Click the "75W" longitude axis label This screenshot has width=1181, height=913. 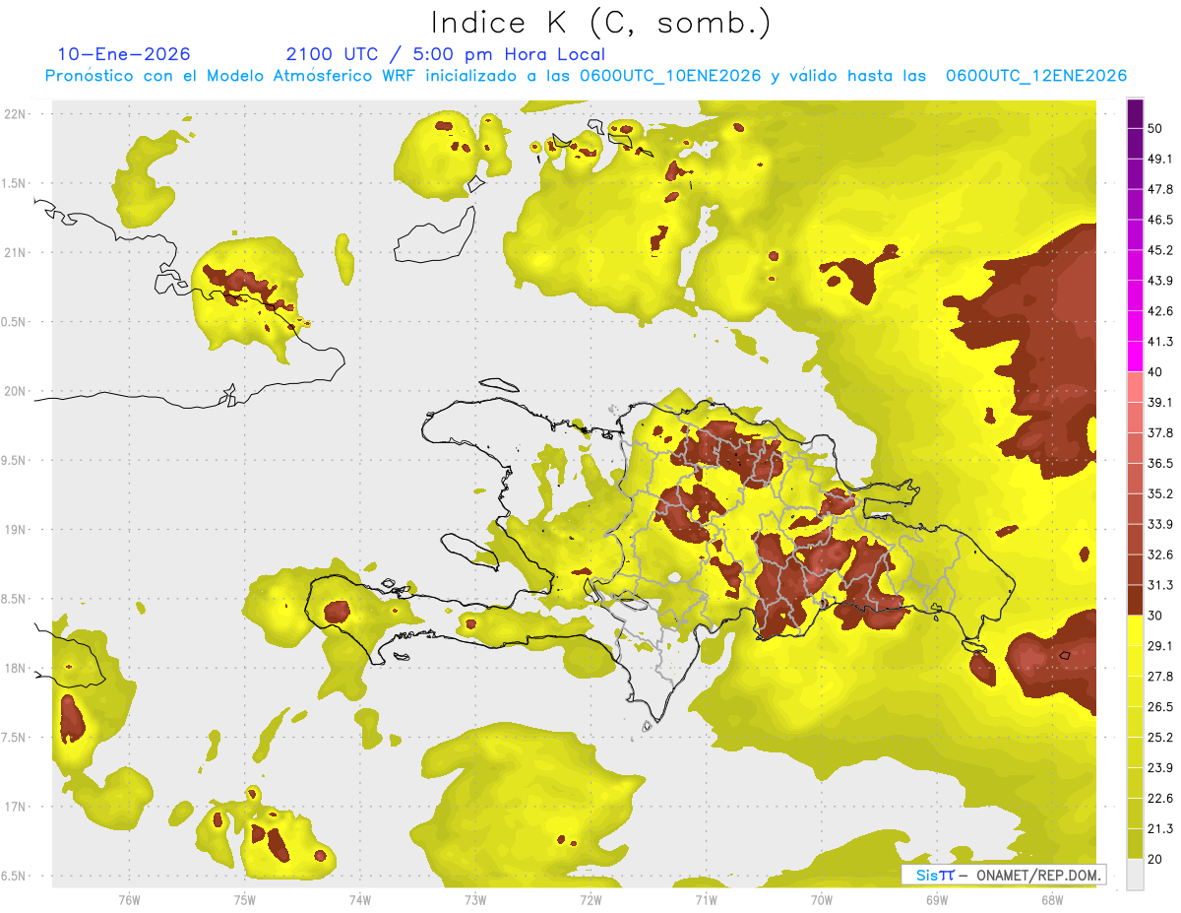click(245, 900)
